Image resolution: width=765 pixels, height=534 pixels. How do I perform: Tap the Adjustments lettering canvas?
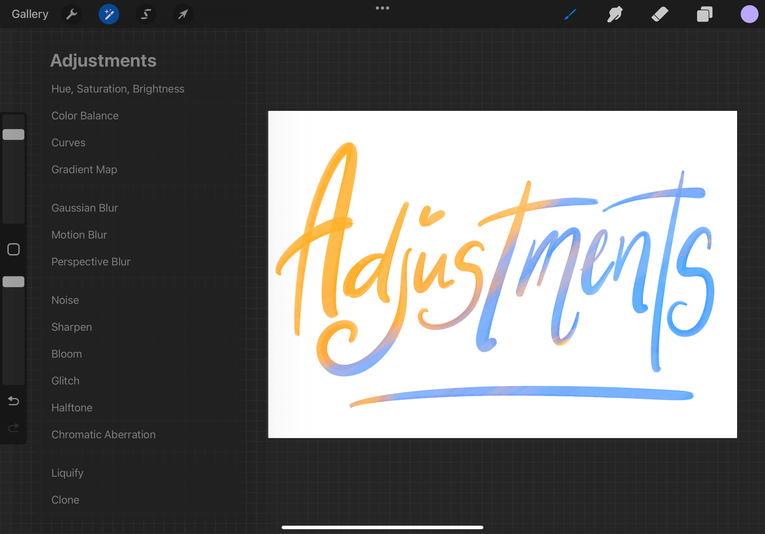502,274
